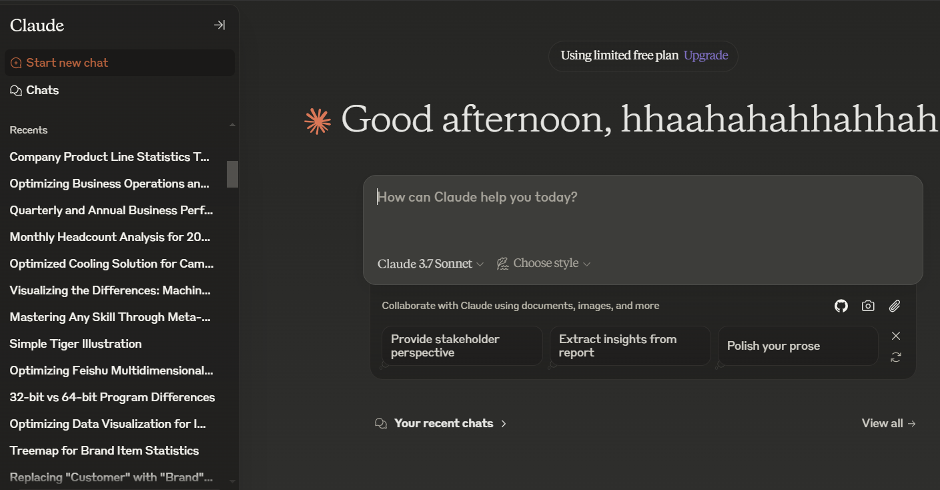
Task: Click the recent chats bubble icon
Action: point(381,423)
